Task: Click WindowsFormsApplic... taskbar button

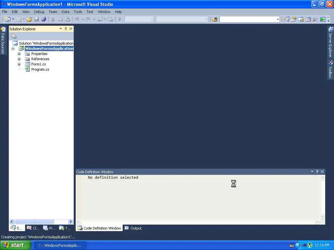Action: (61, 245)
